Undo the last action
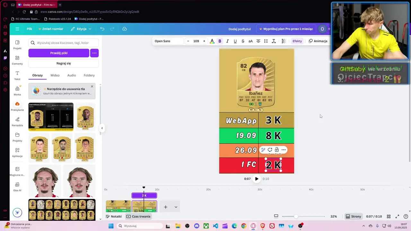This screenshot has width=411, height=231. point(102,29)
